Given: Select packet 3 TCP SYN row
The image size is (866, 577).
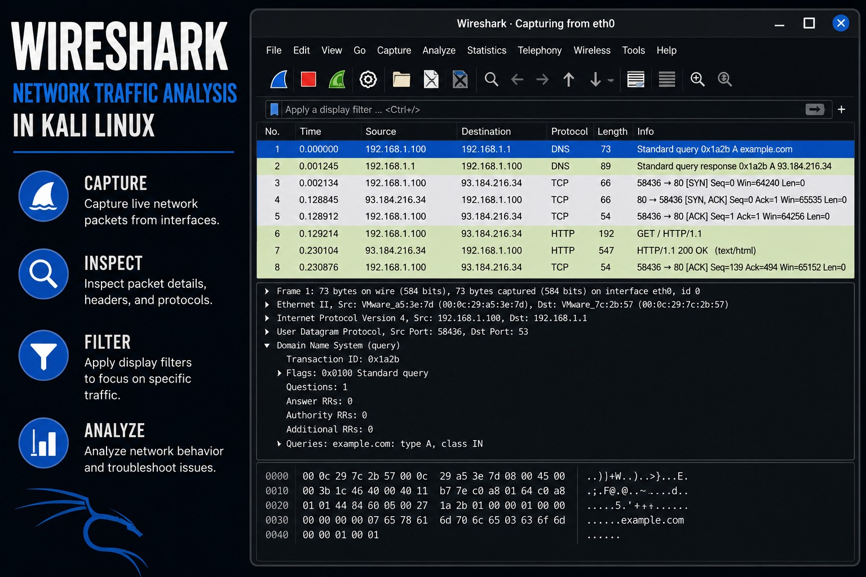Looking at the screenshot, I should point(555,183).
